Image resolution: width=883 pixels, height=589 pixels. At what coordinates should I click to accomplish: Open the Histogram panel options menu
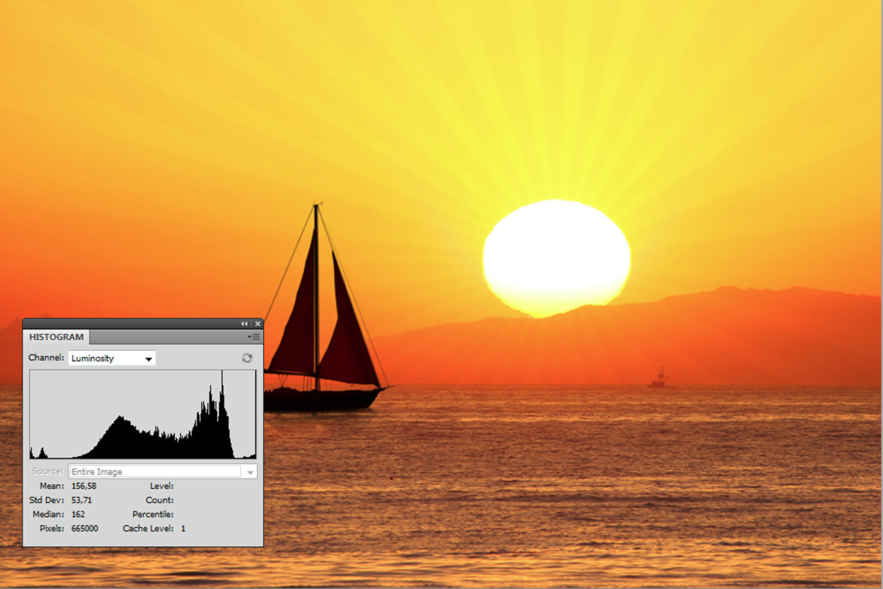click(254, 337)
